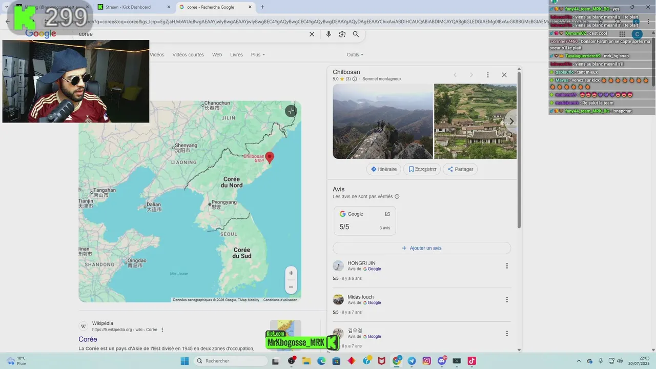Click the Enregistrer button
The width and height of the screenshot is (656, 369).
tap(422, 169)
